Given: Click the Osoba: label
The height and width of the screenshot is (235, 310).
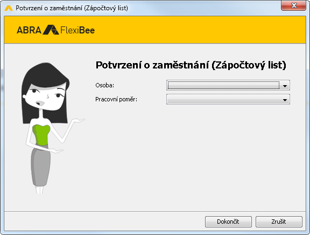Looking at the screenshot, I should (105, 85).
